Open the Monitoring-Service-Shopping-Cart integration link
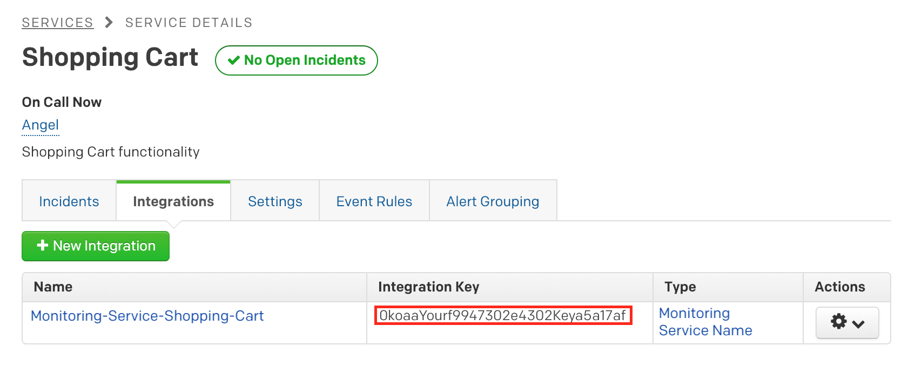This screenshot has height=366, width=915. [x=147, y=316]
